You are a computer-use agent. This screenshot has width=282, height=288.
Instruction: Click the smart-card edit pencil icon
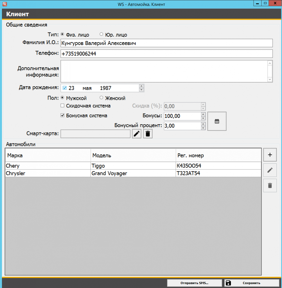[137, 134]
